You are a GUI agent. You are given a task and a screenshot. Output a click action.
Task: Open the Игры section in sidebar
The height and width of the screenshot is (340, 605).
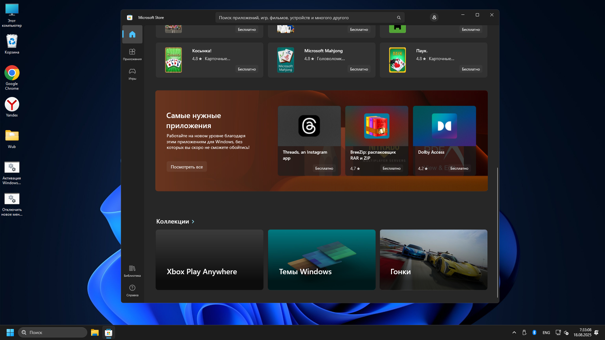click(x=132, y=74)
